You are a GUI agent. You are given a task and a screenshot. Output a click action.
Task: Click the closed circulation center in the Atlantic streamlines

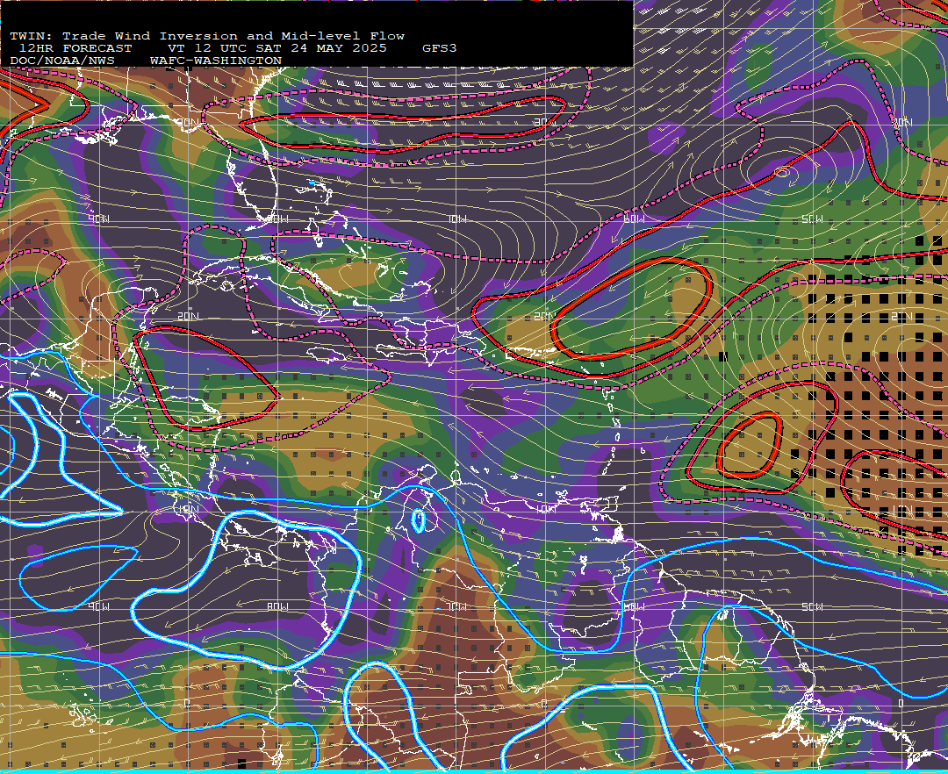[782, 173]
